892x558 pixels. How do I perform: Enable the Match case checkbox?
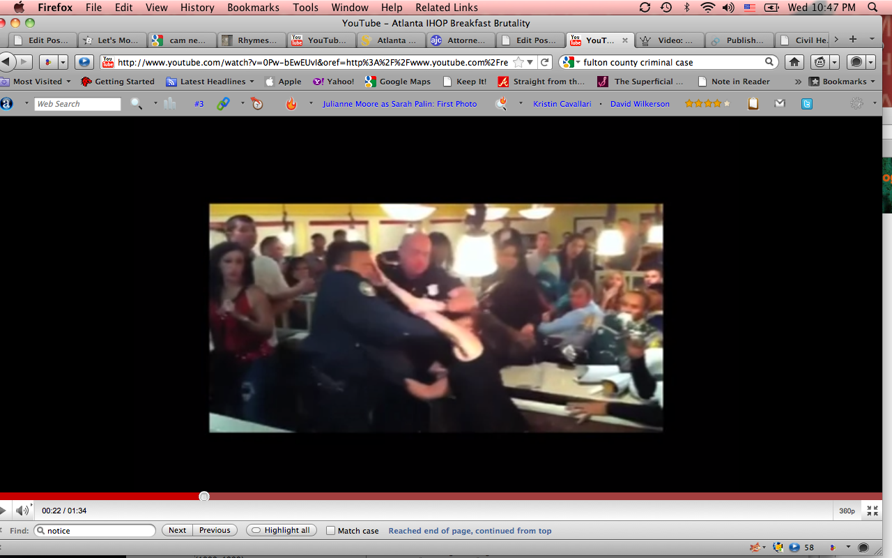(331, 531)
